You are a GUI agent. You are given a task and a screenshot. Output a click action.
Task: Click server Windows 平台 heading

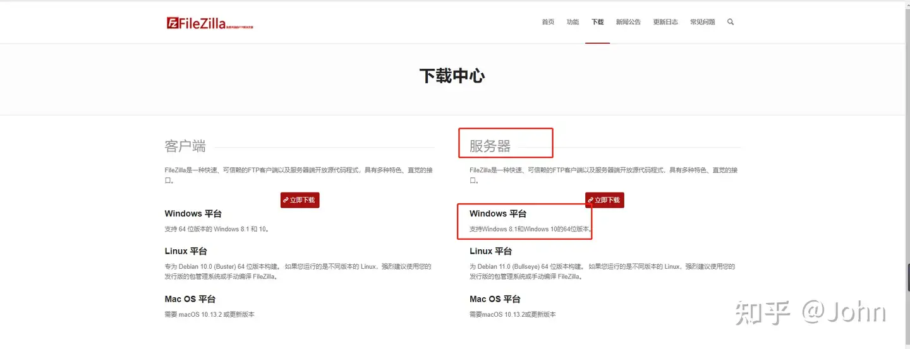[x=498, y=214]
